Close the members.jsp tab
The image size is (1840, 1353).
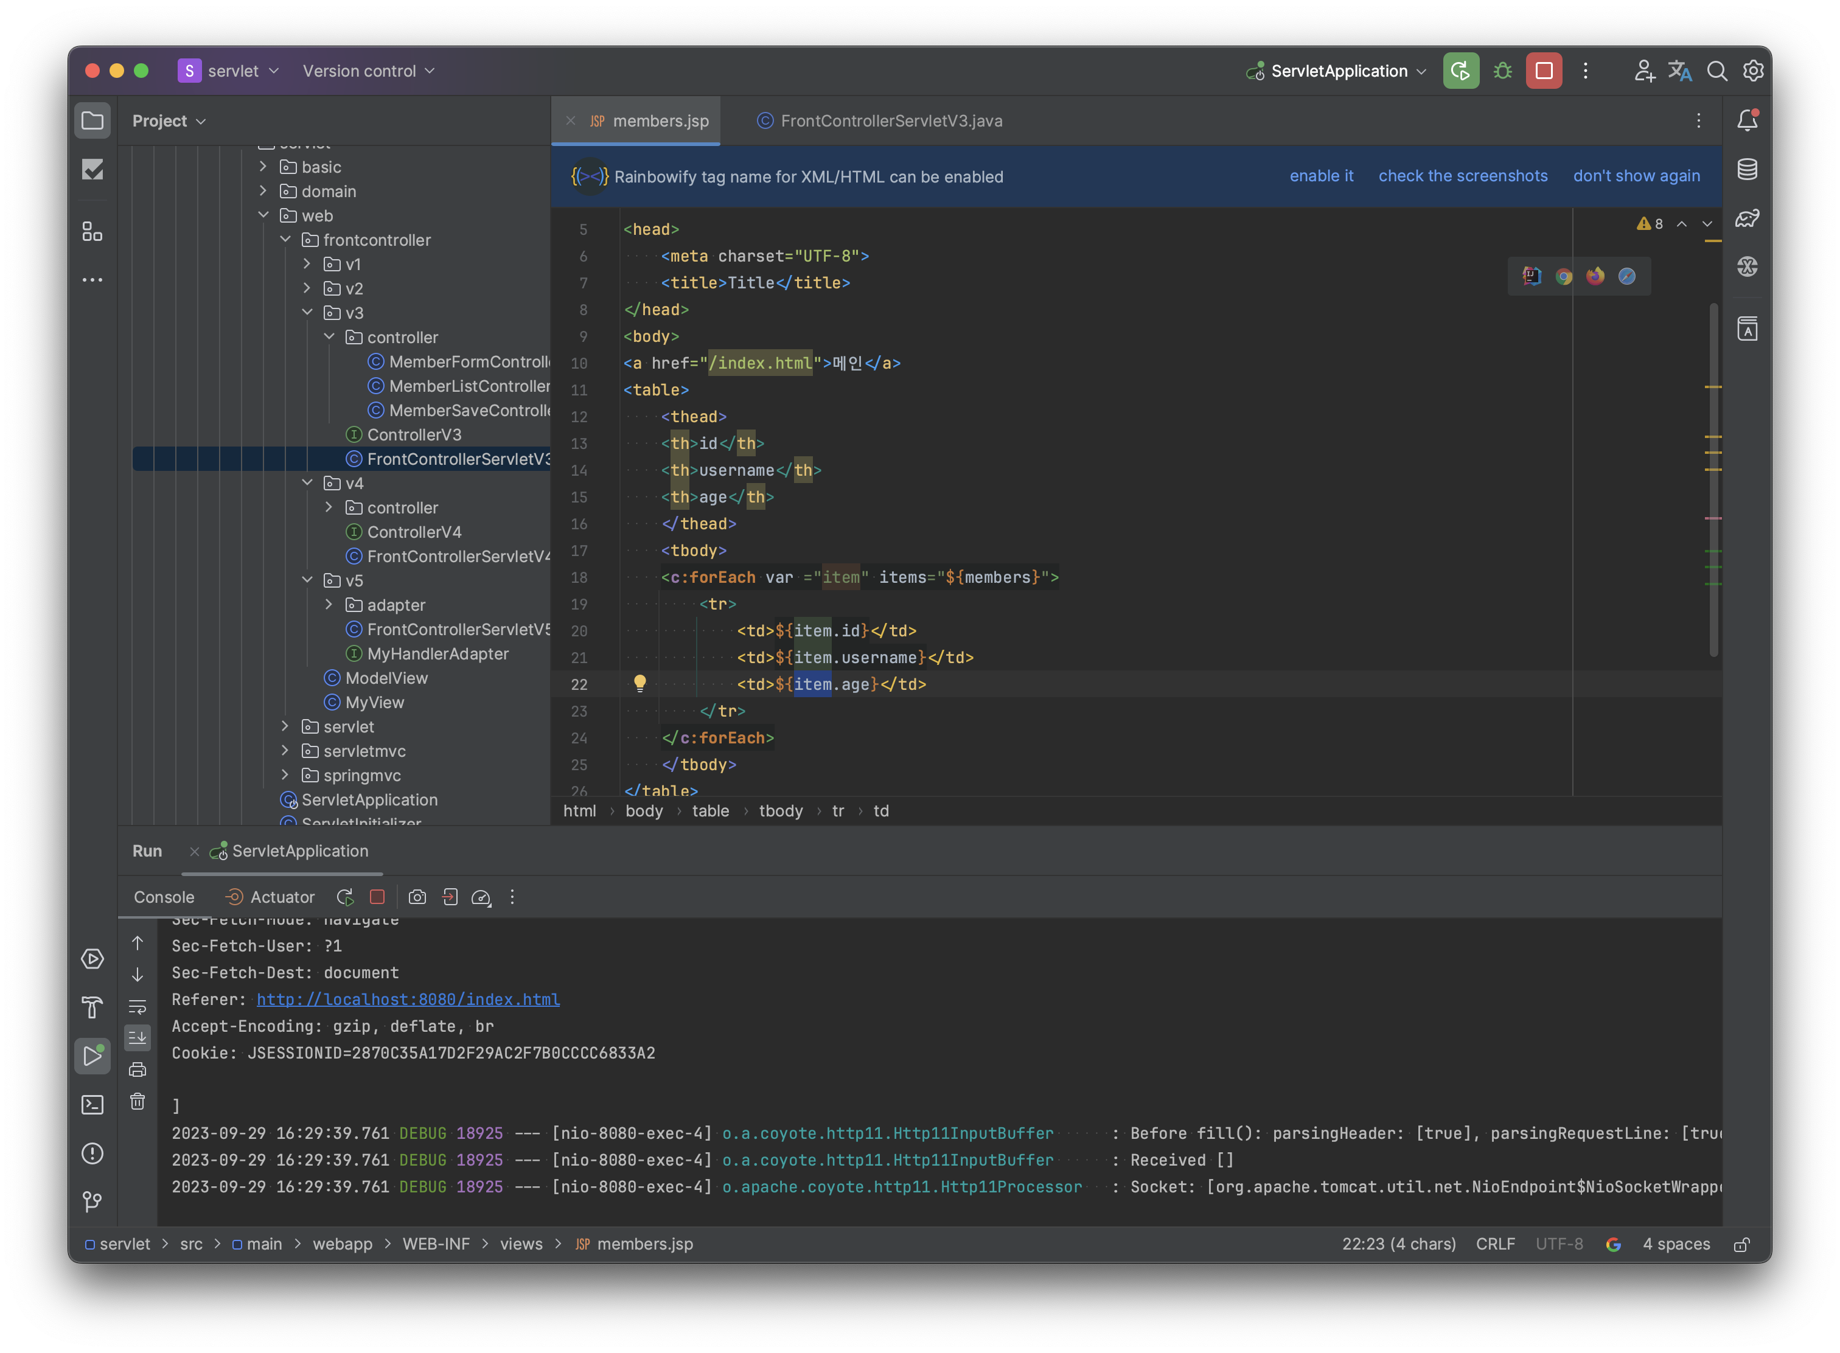point(570,121)
